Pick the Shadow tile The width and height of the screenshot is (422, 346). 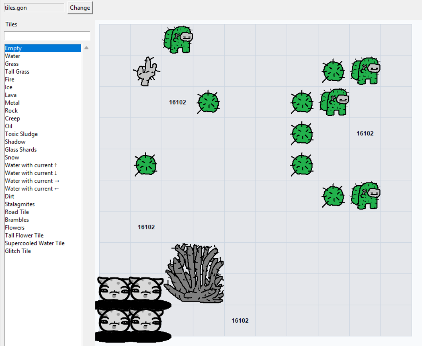[x=43, y=142]
